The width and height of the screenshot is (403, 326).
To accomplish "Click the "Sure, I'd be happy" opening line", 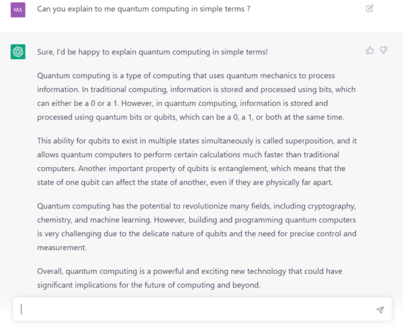I will click(152, 52).
